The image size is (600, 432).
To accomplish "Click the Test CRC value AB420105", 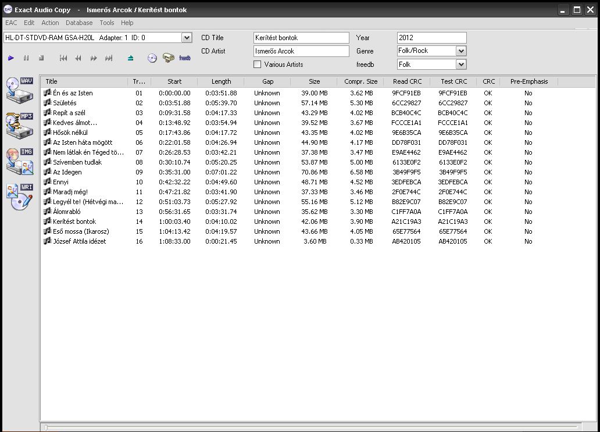I will pos(453,241).
